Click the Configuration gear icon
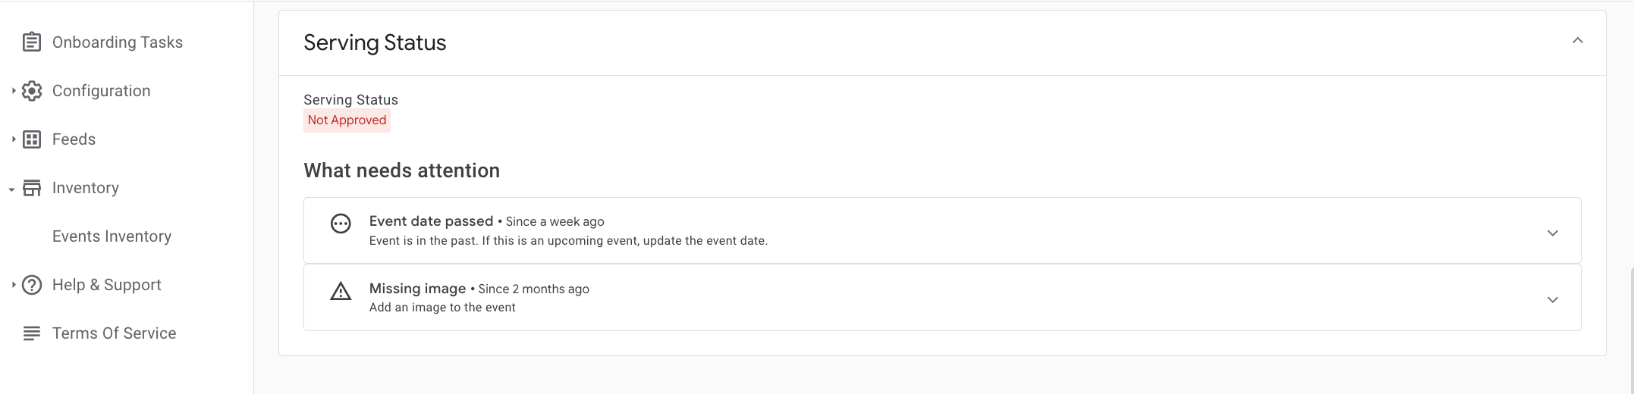This screenshot has height=394, width=1634. click(x=32, y=91)
